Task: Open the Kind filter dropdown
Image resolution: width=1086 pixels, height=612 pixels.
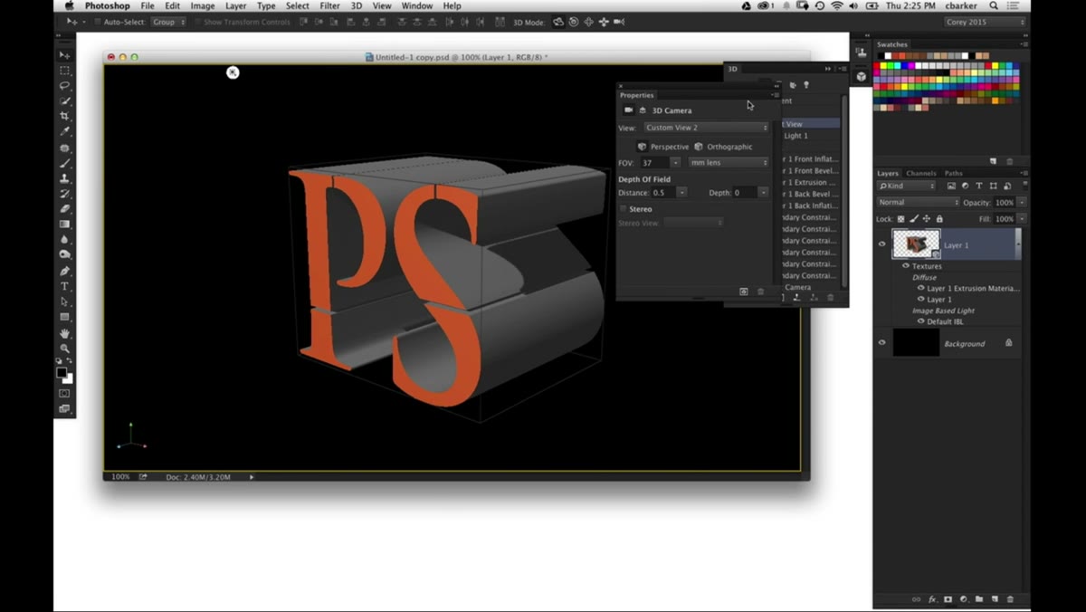Action: (x=907, y=186)
